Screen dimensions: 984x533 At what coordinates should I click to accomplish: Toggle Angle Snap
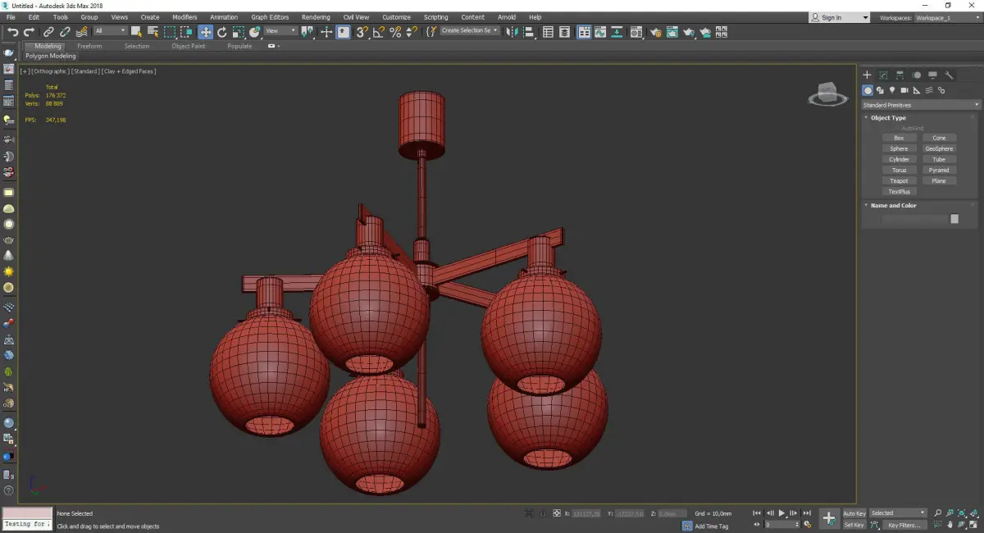click(x=379, y=32)
